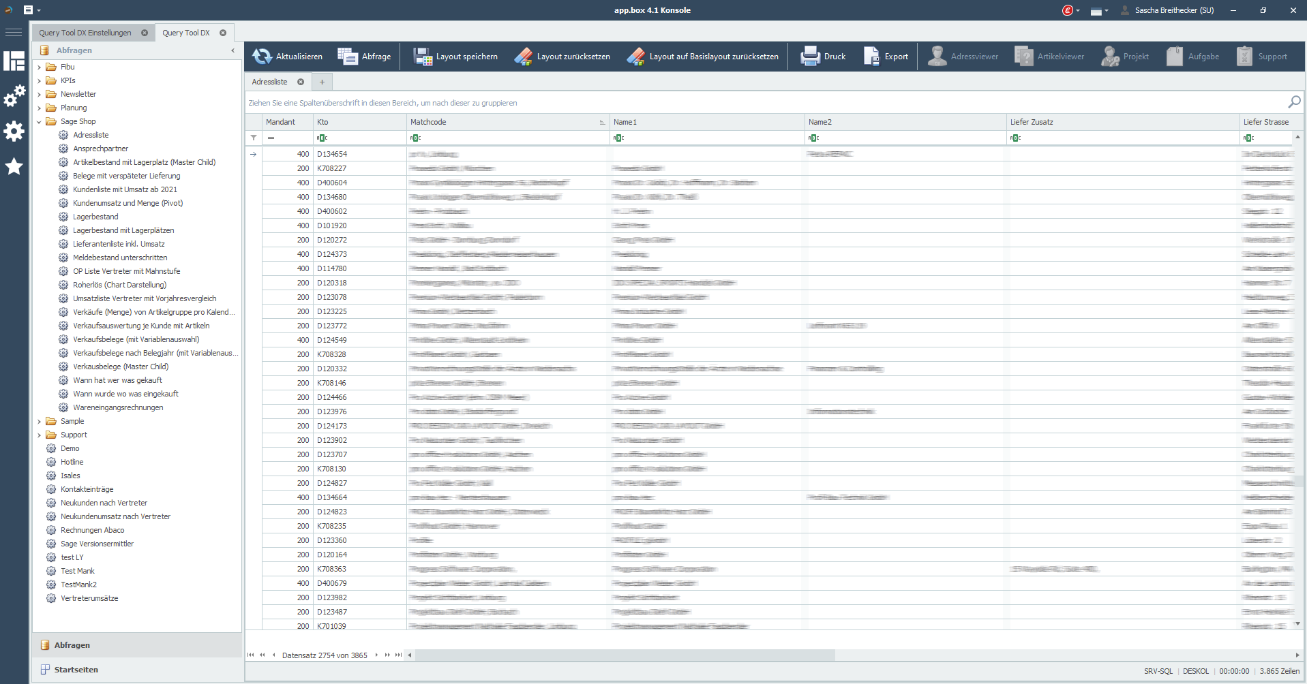This screenshot has height=684, width=1307.
Task: Open the Abfrage toolbar button
Action: coord(364,57)
